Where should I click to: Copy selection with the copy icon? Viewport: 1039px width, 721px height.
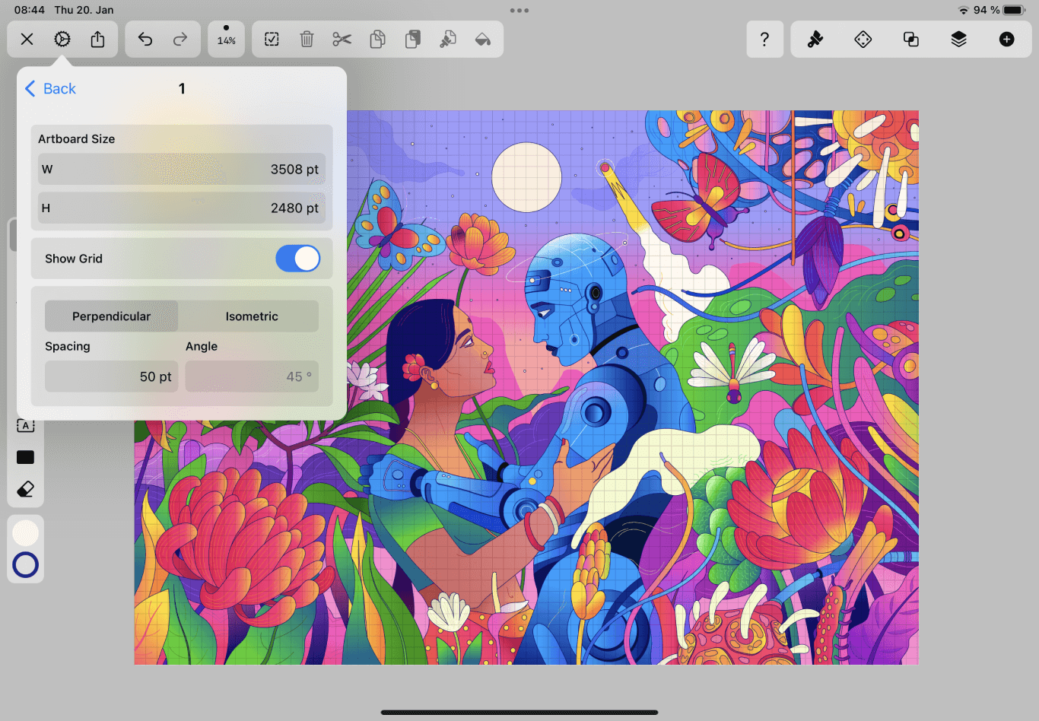[377, 40]
